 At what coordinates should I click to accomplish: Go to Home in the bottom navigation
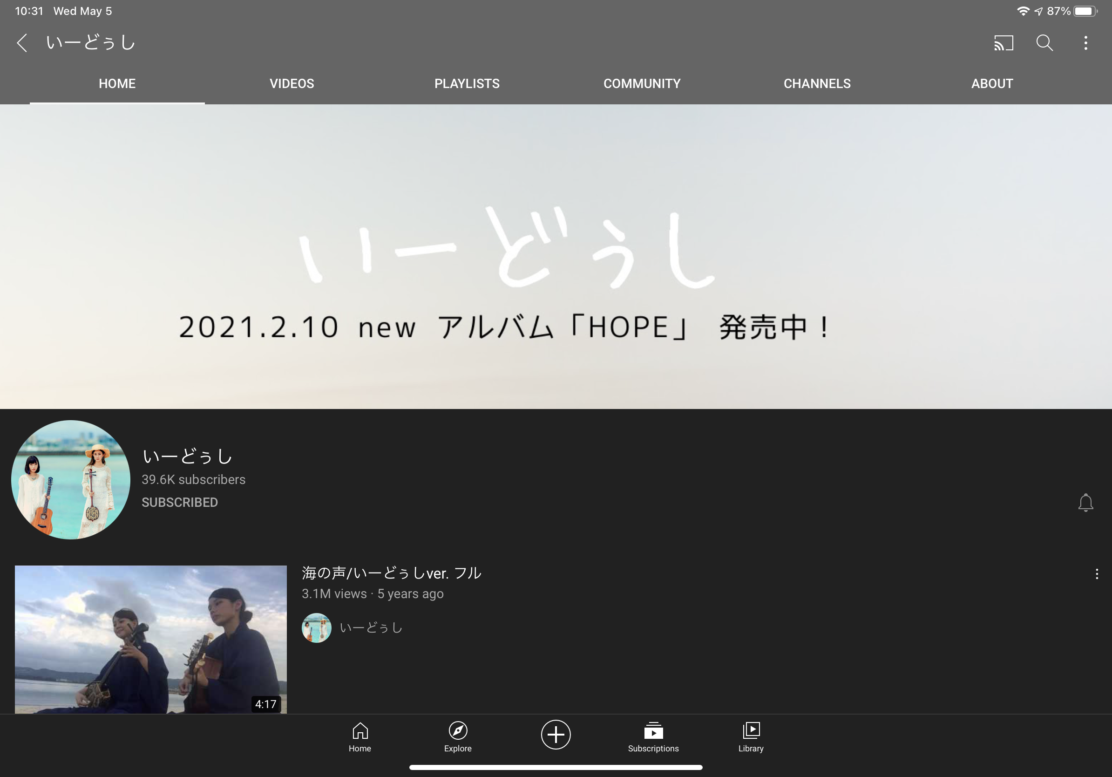tap(360, 737)
